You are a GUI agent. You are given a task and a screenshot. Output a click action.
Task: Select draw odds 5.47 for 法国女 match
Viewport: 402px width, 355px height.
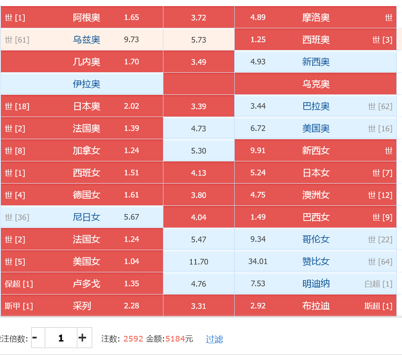click(199, 239)
